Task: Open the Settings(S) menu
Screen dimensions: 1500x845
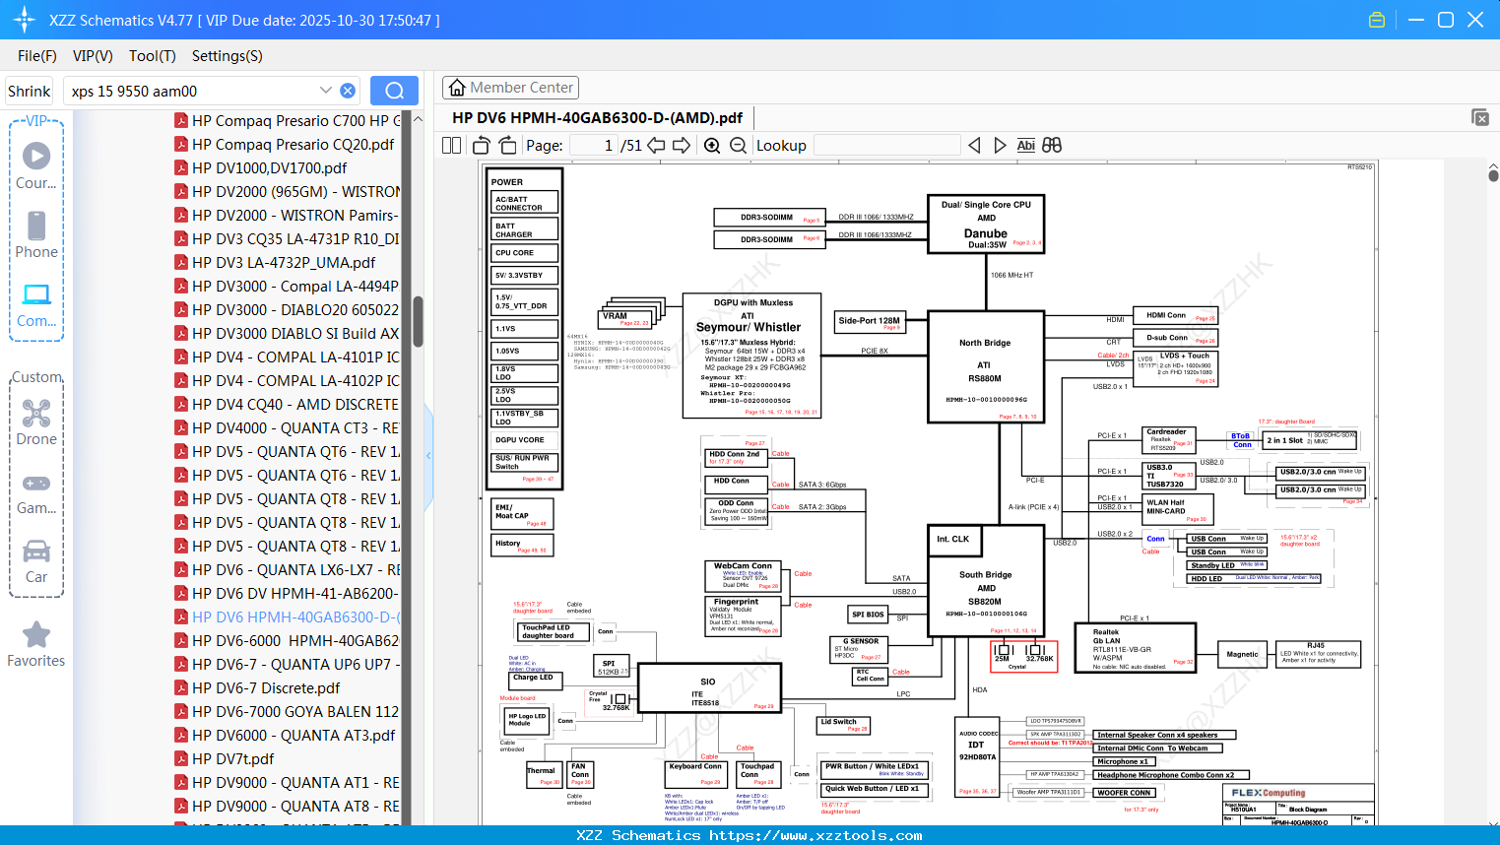Action: pos(228,56)
